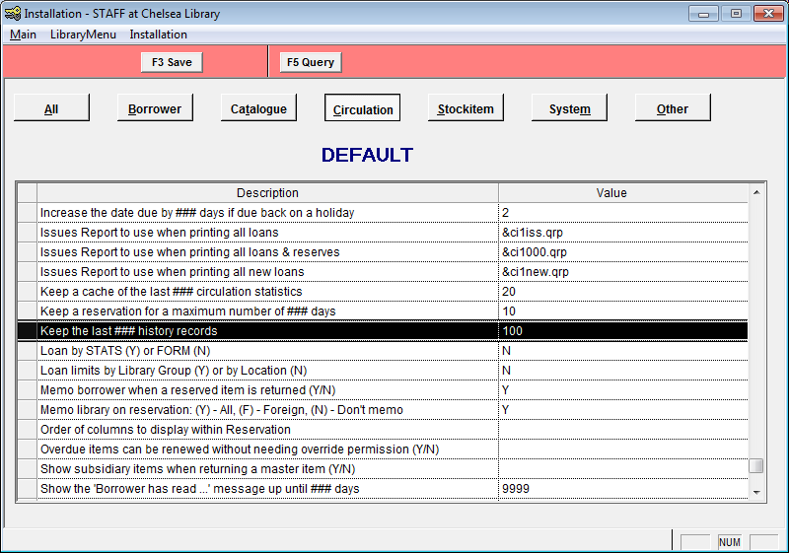Select 'Order of columns to display within Reservation'
Screen dimensions: 789x553
(x=267, y=430)
